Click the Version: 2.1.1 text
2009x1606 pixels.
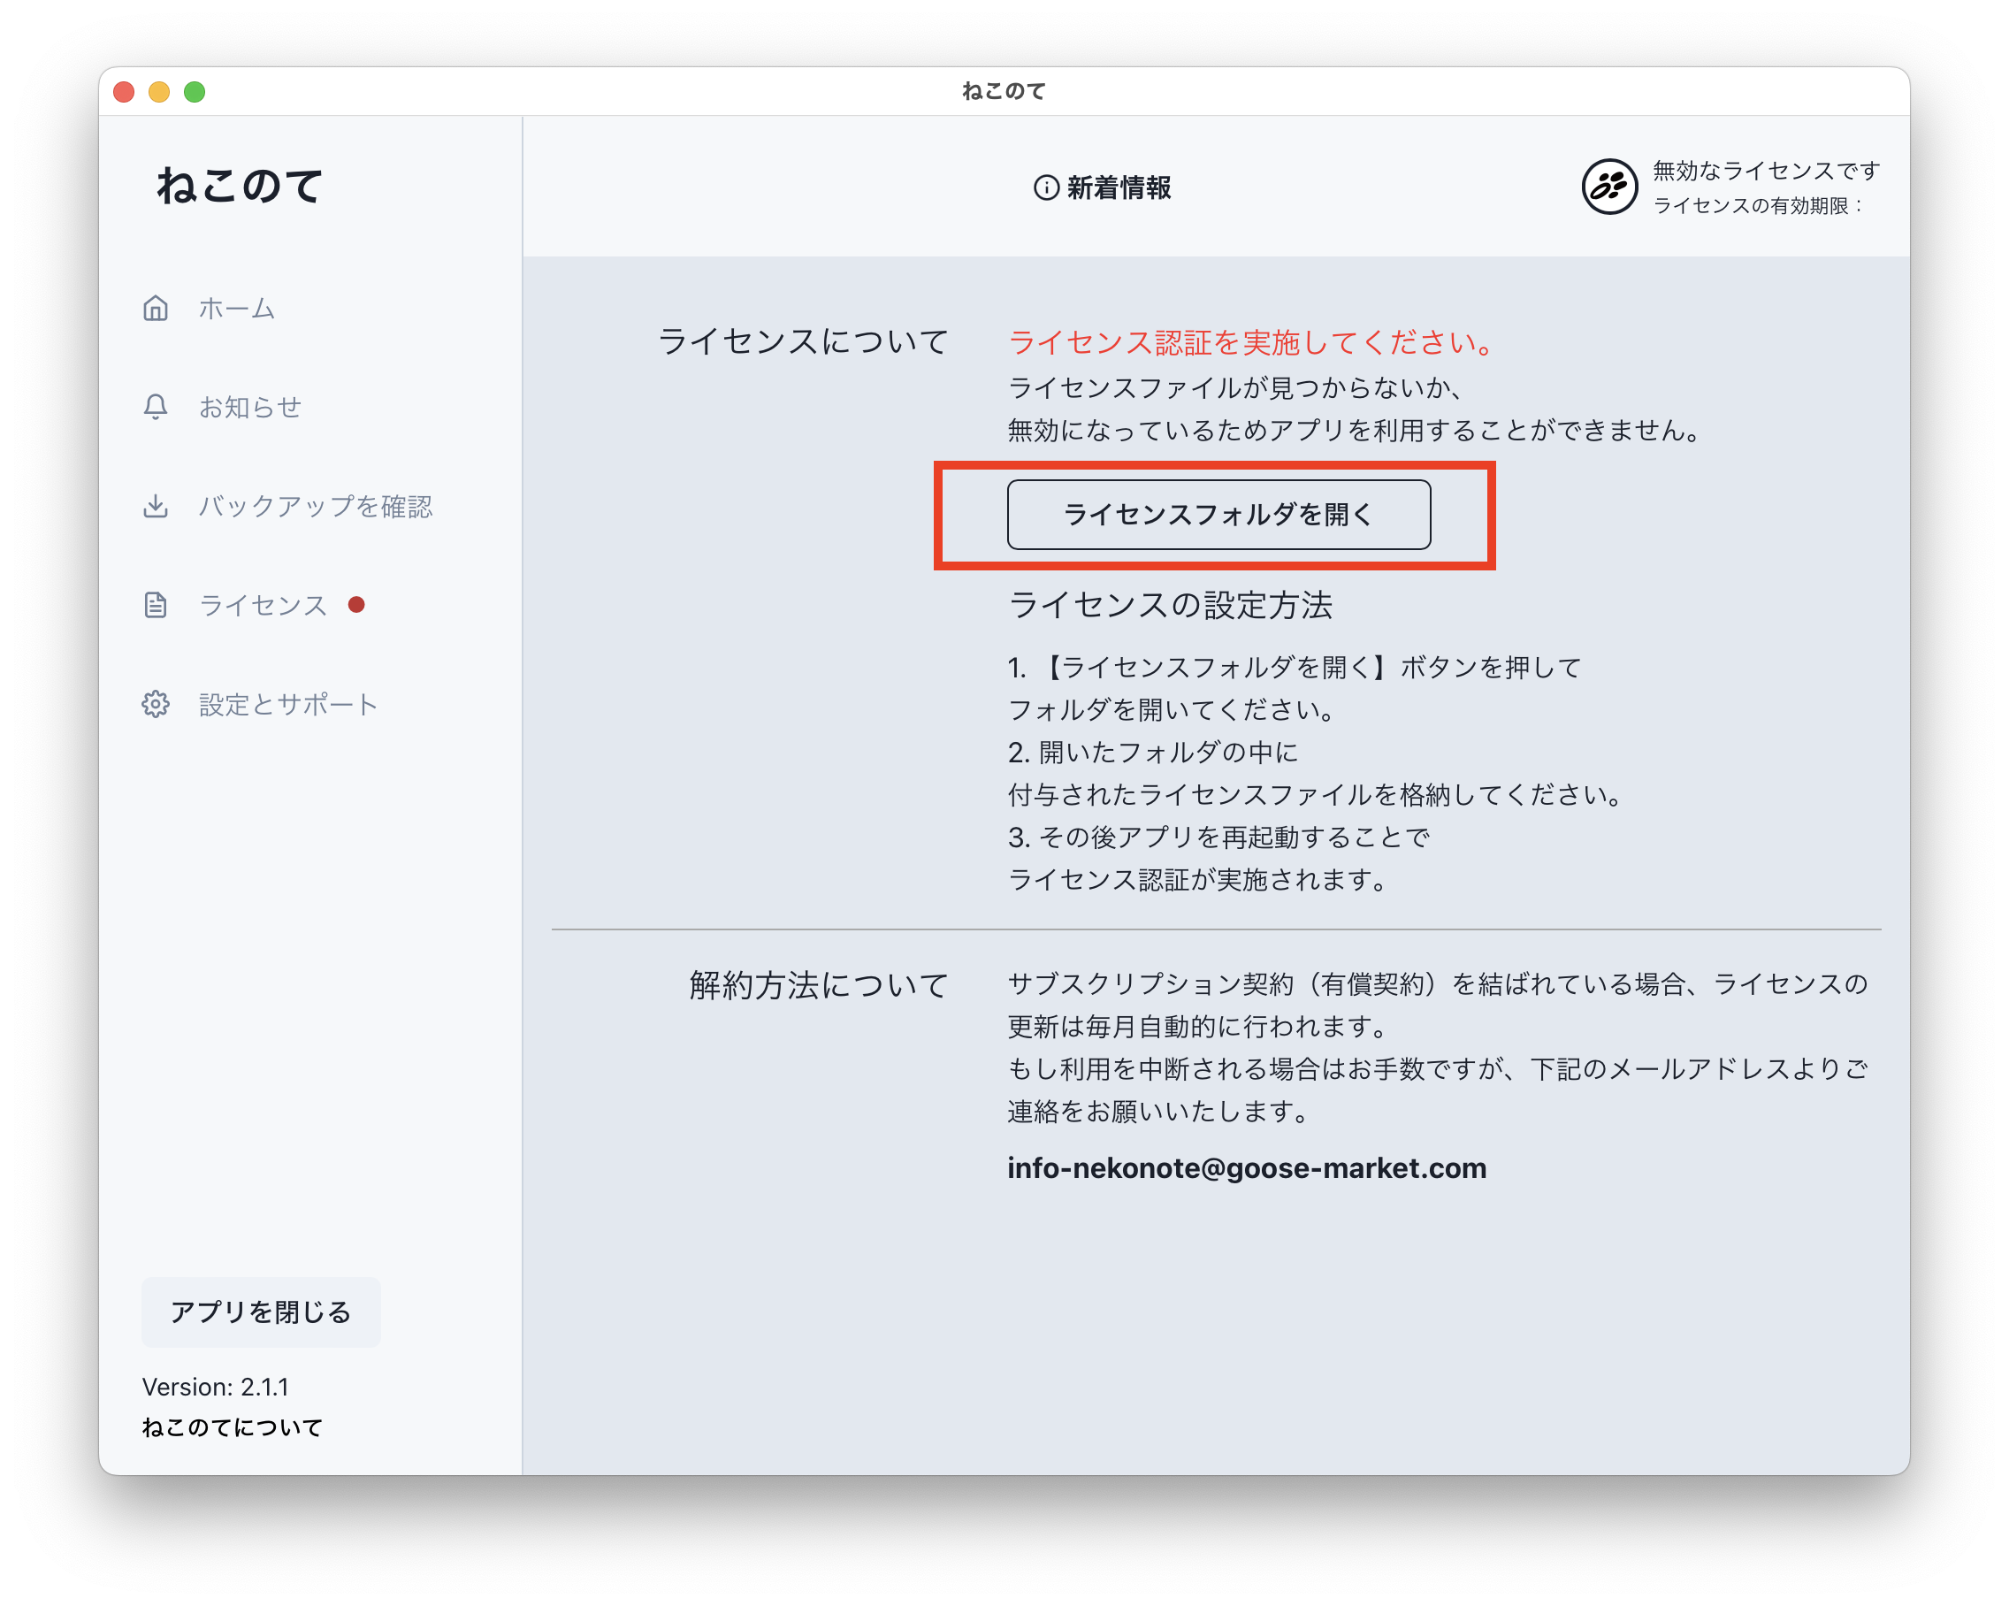coord(215,1386)
